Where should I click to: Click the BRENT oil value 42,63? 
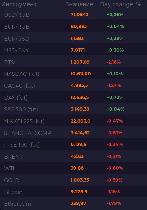[x=77, y=156]
